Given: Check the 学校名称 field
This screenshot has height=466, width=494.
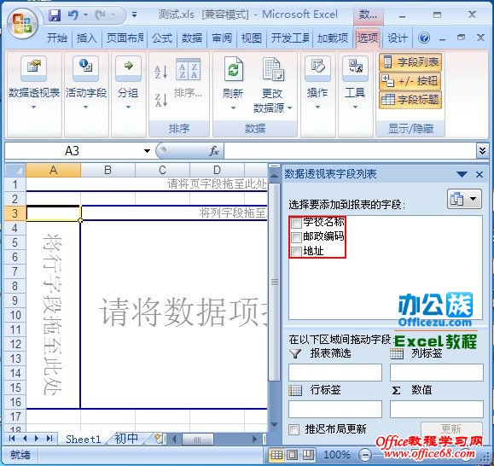Looking at the screenshot, I should 296,223.
